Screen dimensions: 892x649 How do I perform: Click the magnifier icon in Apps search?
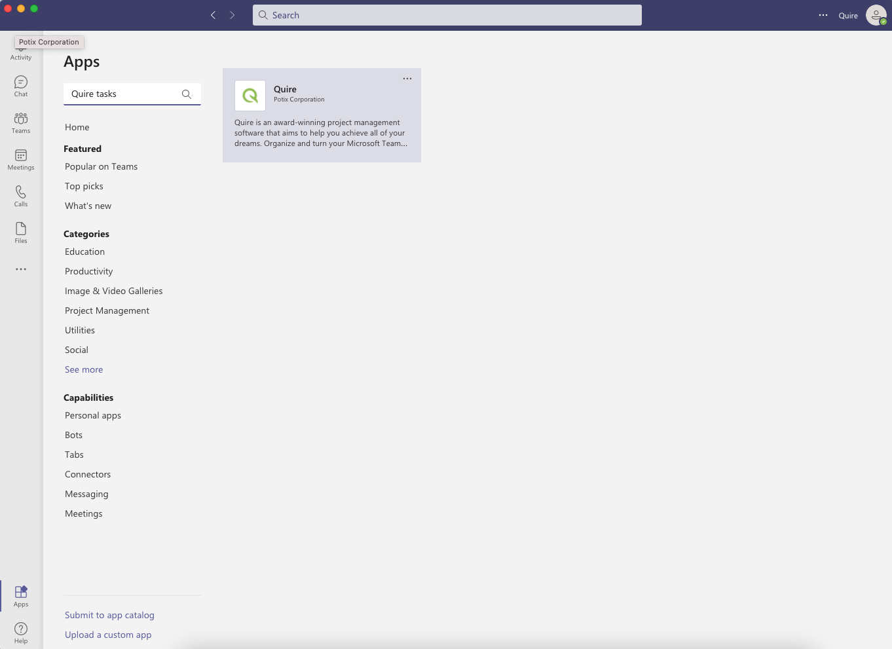coord(187,94)
